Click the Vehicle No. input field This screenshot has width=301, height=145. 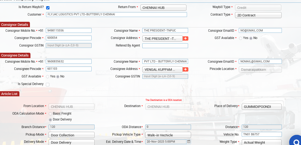point(261,134)
